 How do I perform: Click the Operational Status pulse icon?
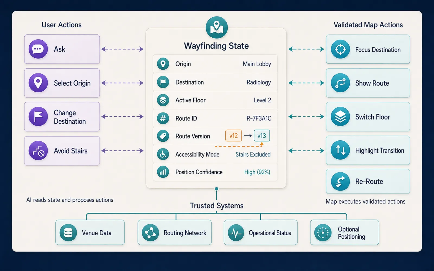[x=236, y=233]
